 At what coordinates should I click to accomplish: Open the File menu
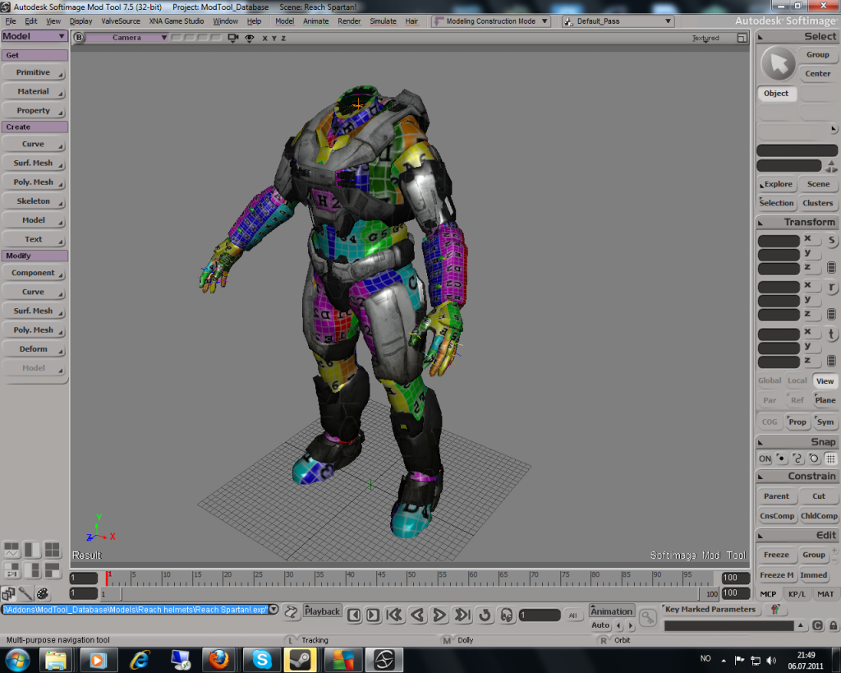click(11, 21)
